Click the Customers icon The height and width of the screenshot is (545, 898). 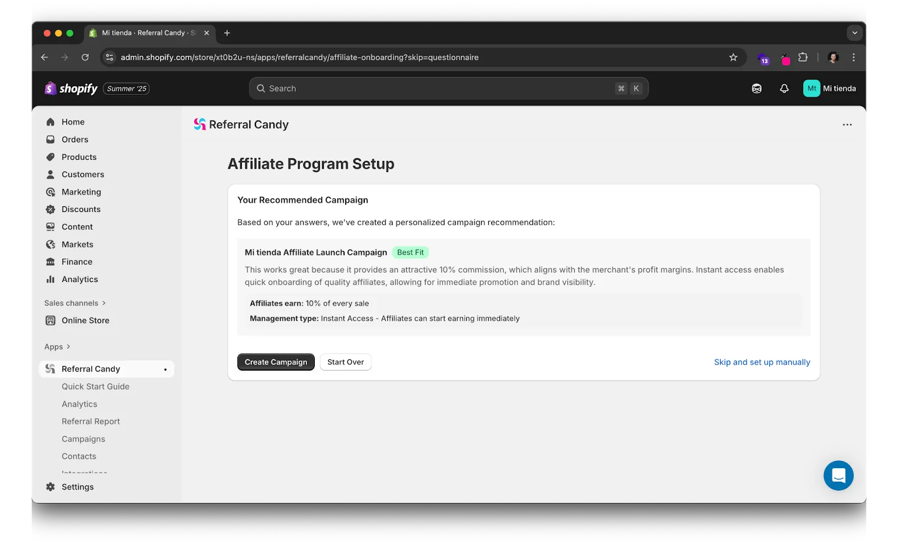tap(51, 174)
